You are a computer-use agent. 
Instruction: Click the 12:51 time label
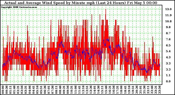[87, 90]
